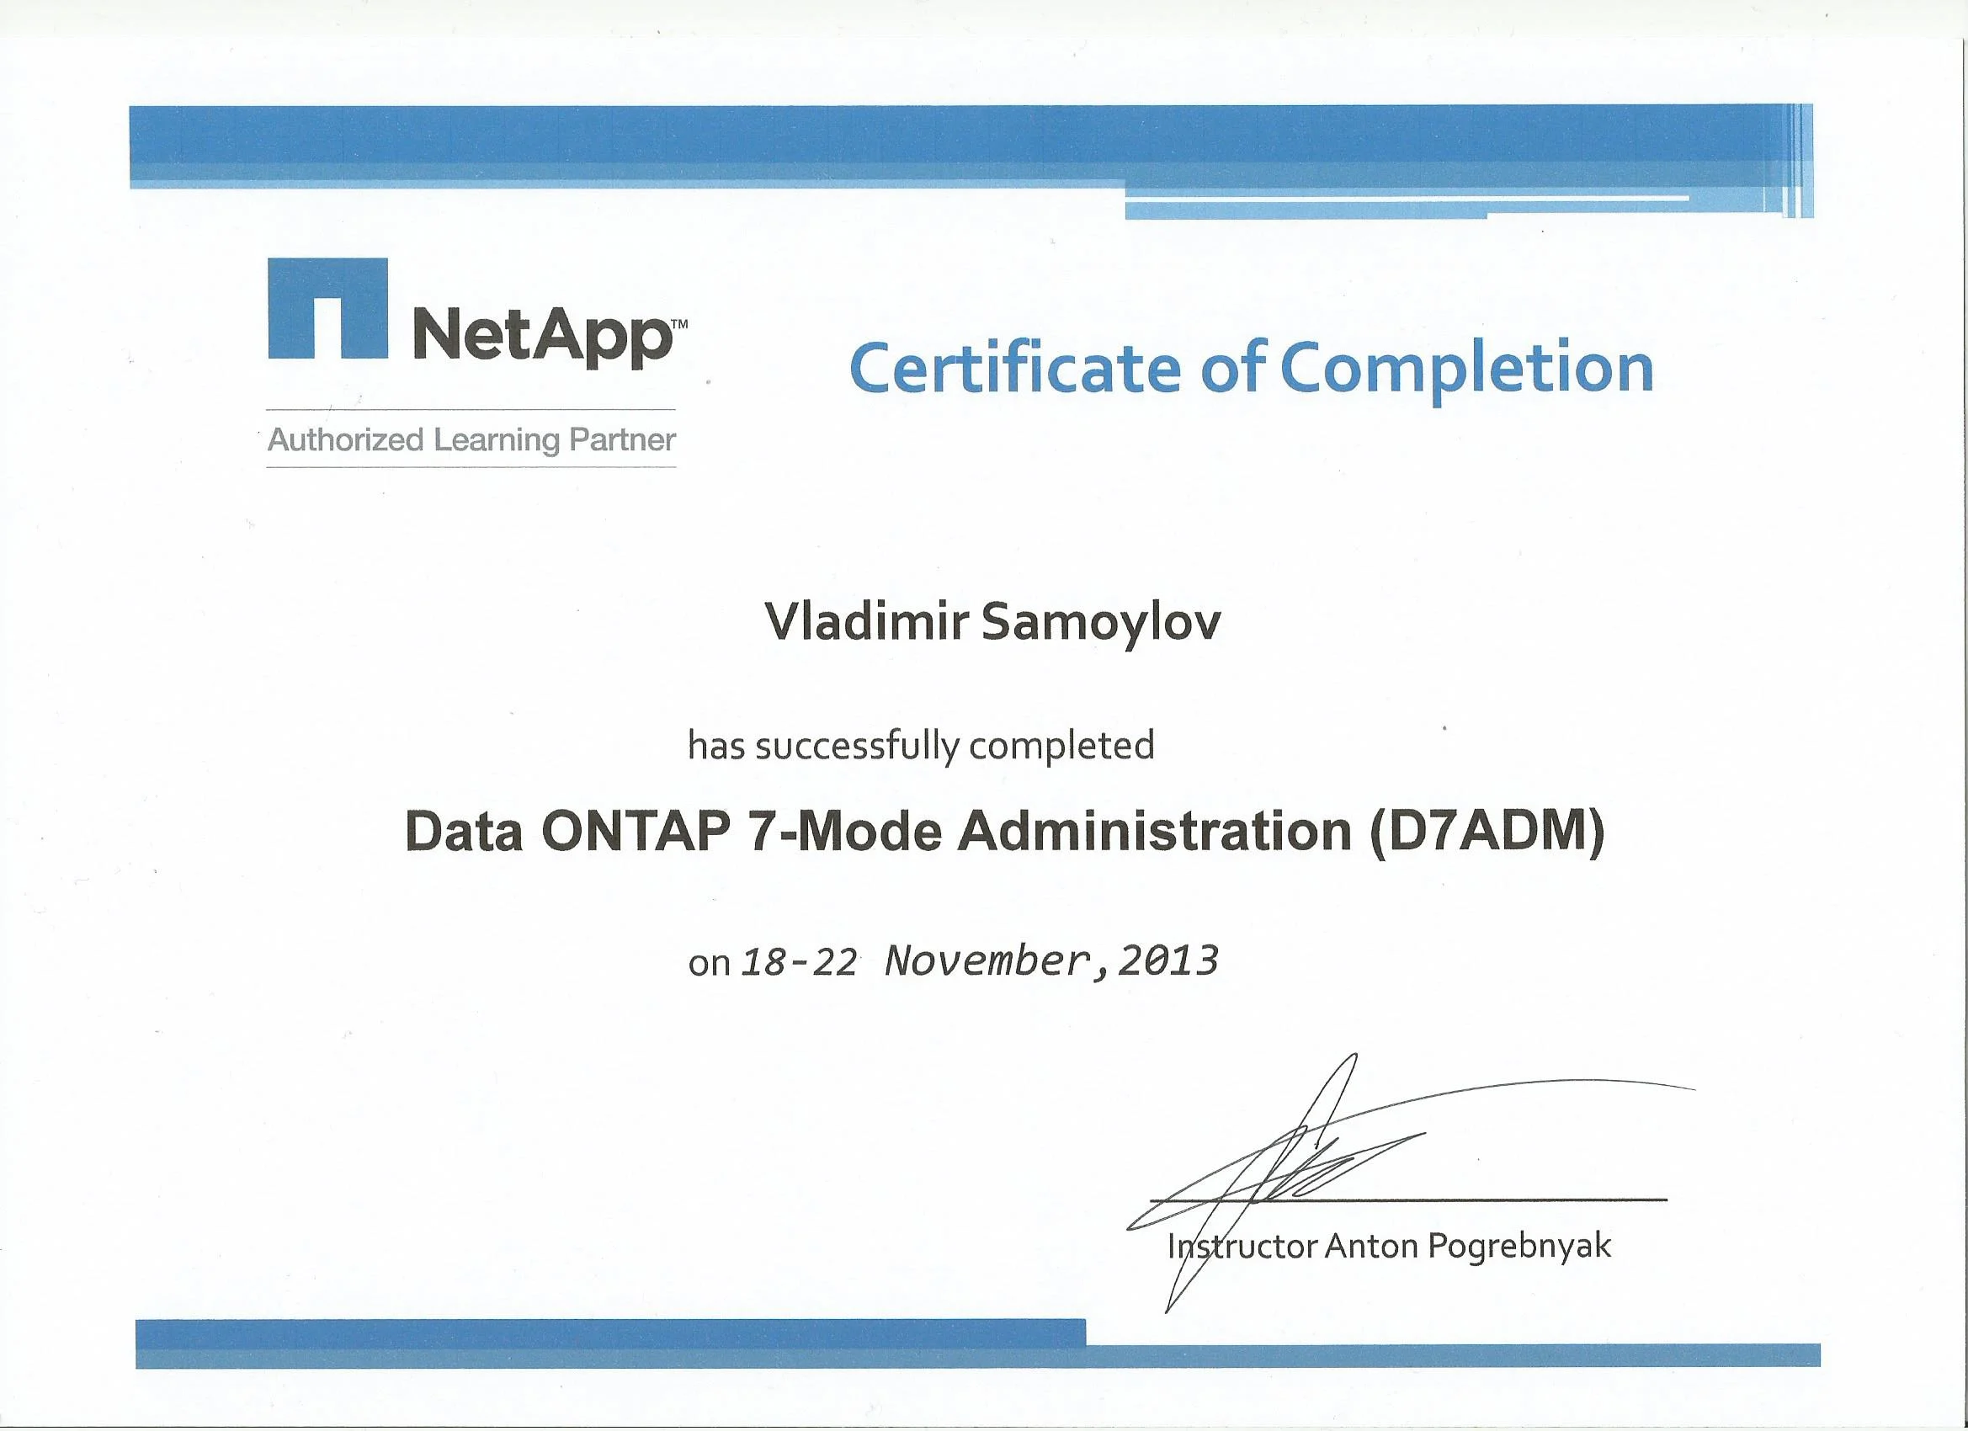
Task: Click the word 'on' before the date
Action: click(709, 964)
